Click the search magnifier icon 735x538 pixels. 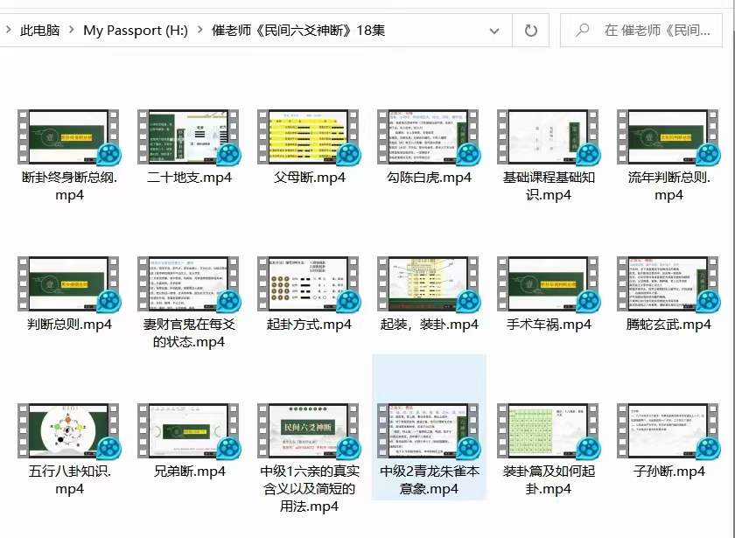pyautogui.click(x=582, y=30)
